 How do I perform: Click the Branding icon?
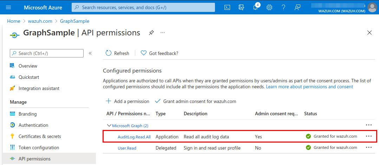(x=12, y=114)
